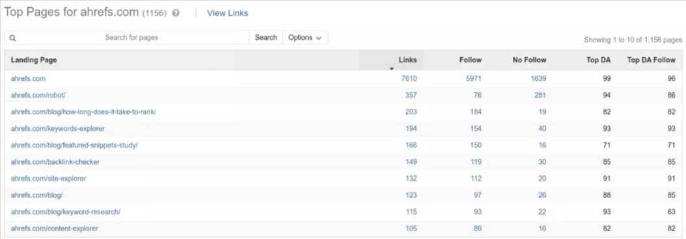Click the 97 follow count
This screenshot has width=686, height=239.
tap(477, 195)
